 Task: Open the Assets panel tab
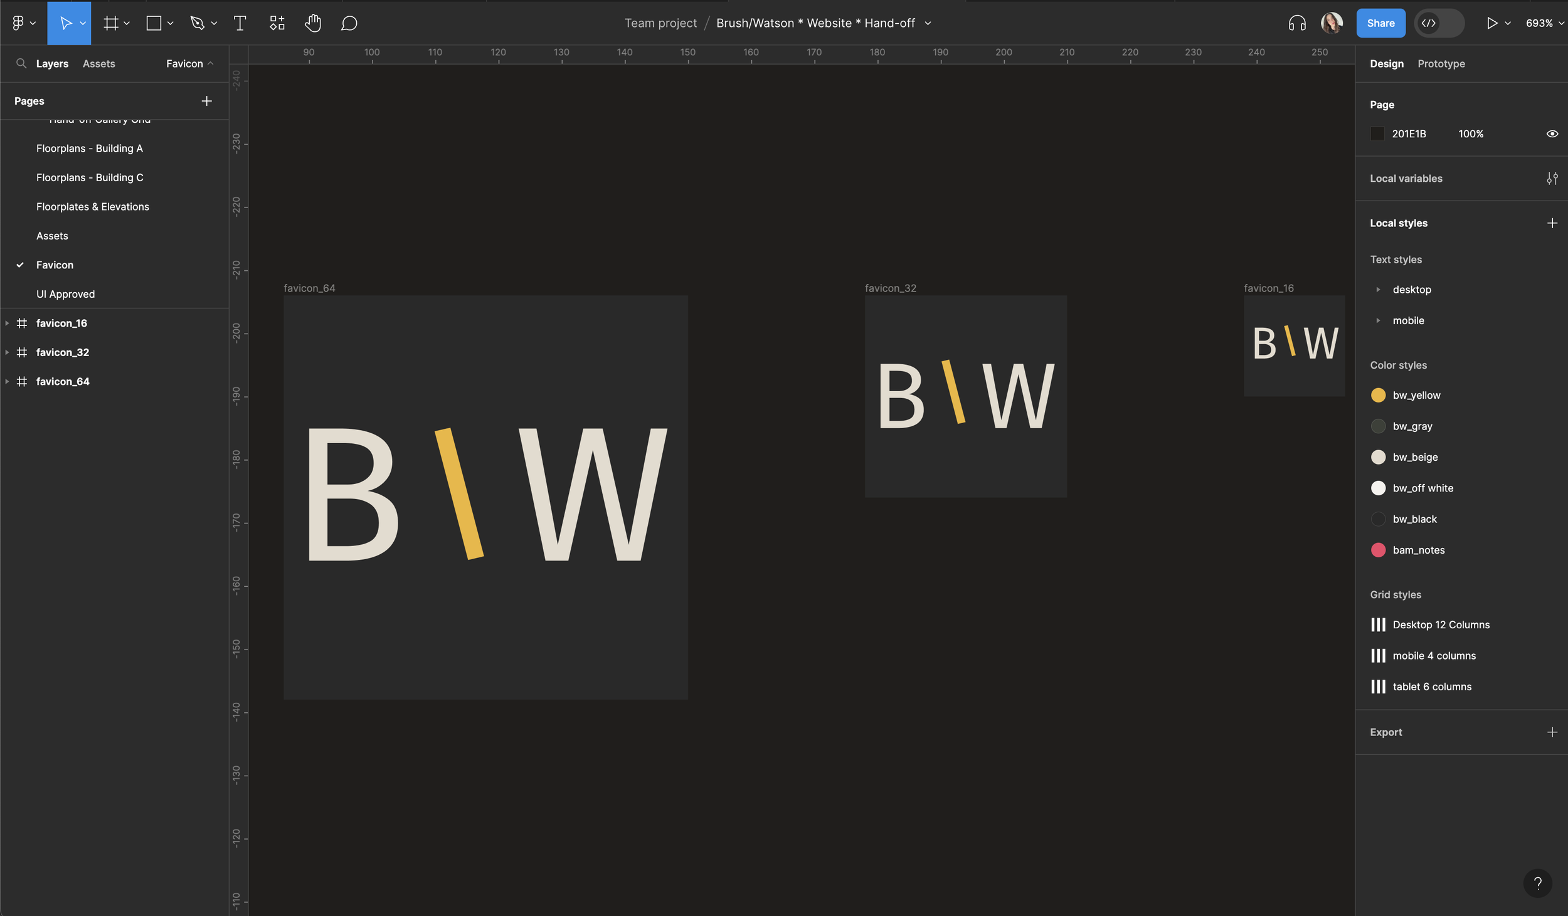pos(98,64)
